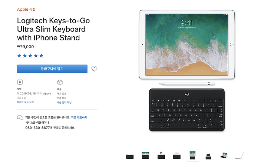Click the shipping box delivery icon
Image resolution: width=267 pixels, height=167 pixels.
(x=60, y=82)
